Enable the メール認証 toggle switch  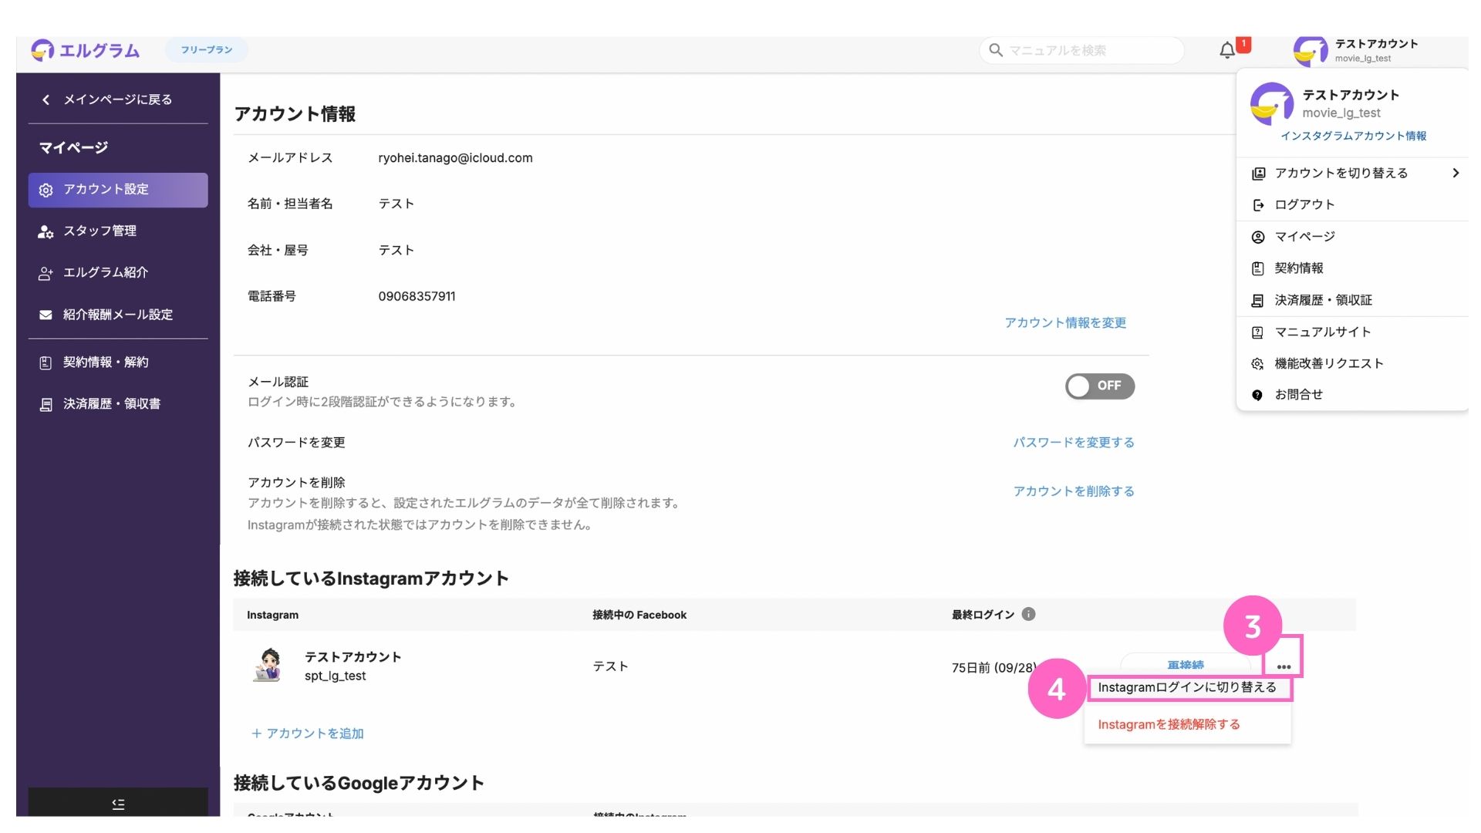pyautogui.click(x=1099, y=386)
